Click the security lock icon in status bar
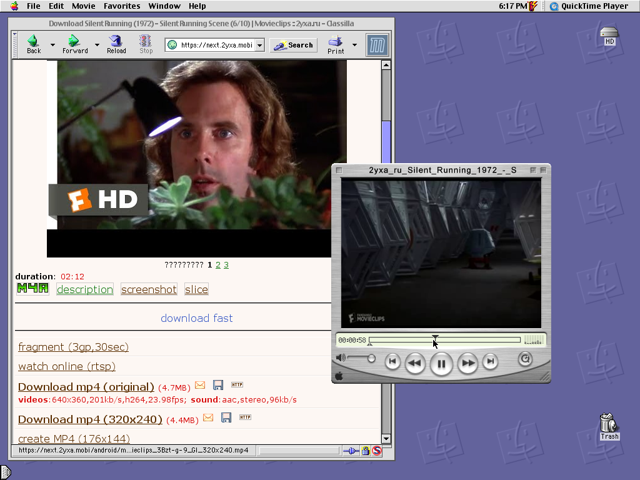The image size is (640, 480). tap(366, 451)
